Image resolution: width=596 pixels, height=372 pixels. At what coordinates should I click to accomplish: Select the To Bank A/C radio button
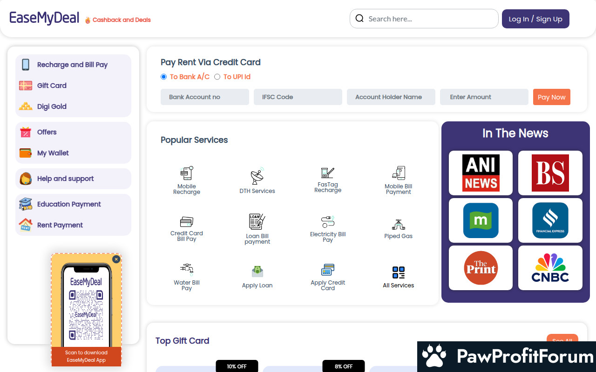[163, 77]
